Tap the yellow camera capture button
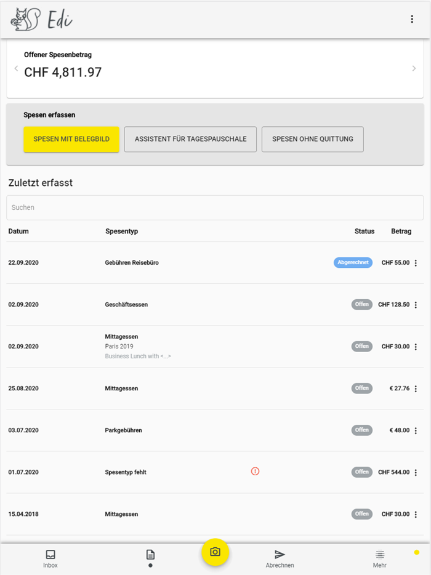This screenshot has width=431, height=575. tap(216, 552)
